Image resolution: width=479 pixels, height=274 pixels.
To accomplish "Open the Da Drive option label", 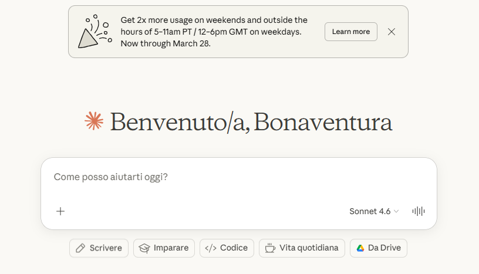I will tap(384, 248).
